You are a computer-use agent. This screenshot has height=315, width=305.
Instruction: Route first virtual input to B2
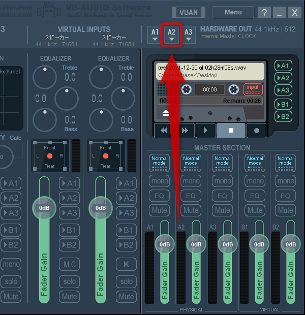click(x=69, y=245)
